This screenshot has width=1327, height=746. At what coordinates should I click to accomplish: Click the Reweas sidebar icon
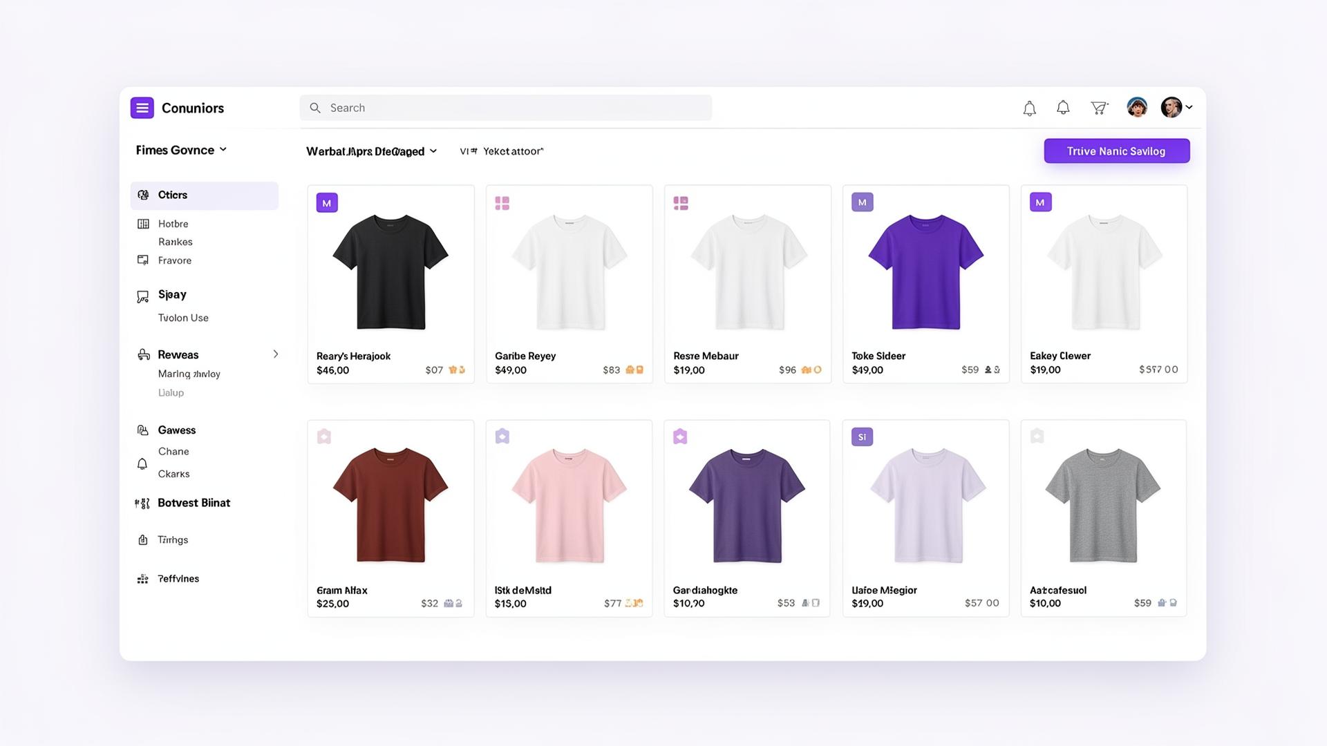[x=144, y=354]
